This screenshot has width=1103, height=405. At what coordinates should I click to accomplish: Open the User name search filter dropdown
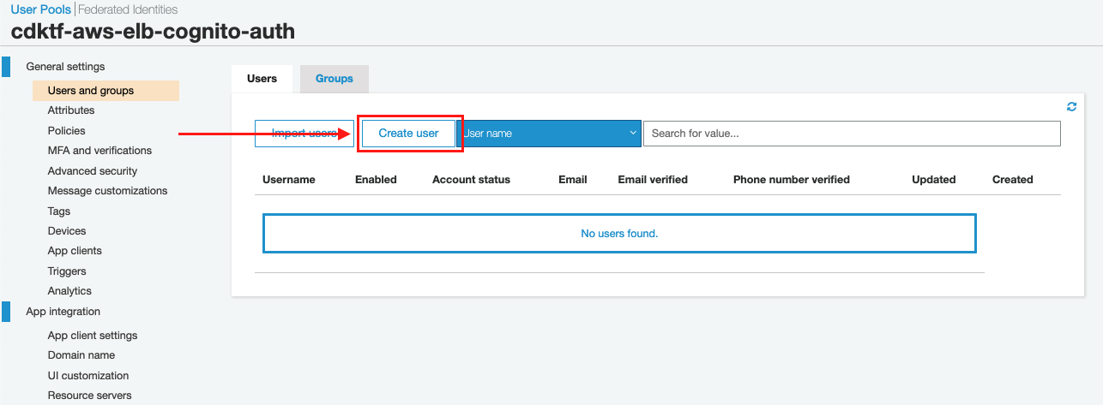(x=550, y=134)
